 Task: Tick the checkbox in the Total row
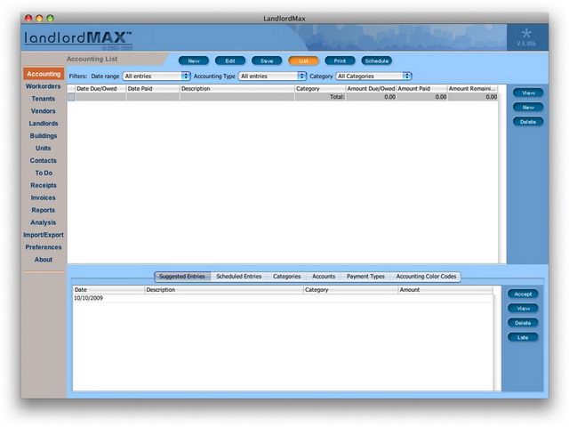pos(71,97)
